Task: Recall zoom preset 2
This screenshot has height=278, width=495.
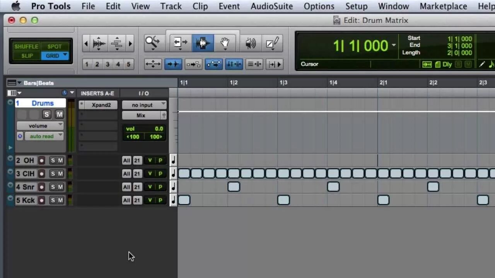Action: pyautogui.click(x=97, y=64)
